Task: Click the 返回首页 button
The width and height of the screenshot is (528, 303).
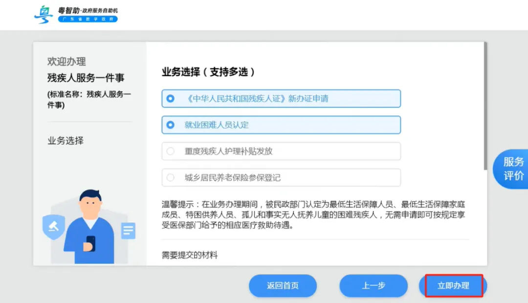Action: (283, 285)
